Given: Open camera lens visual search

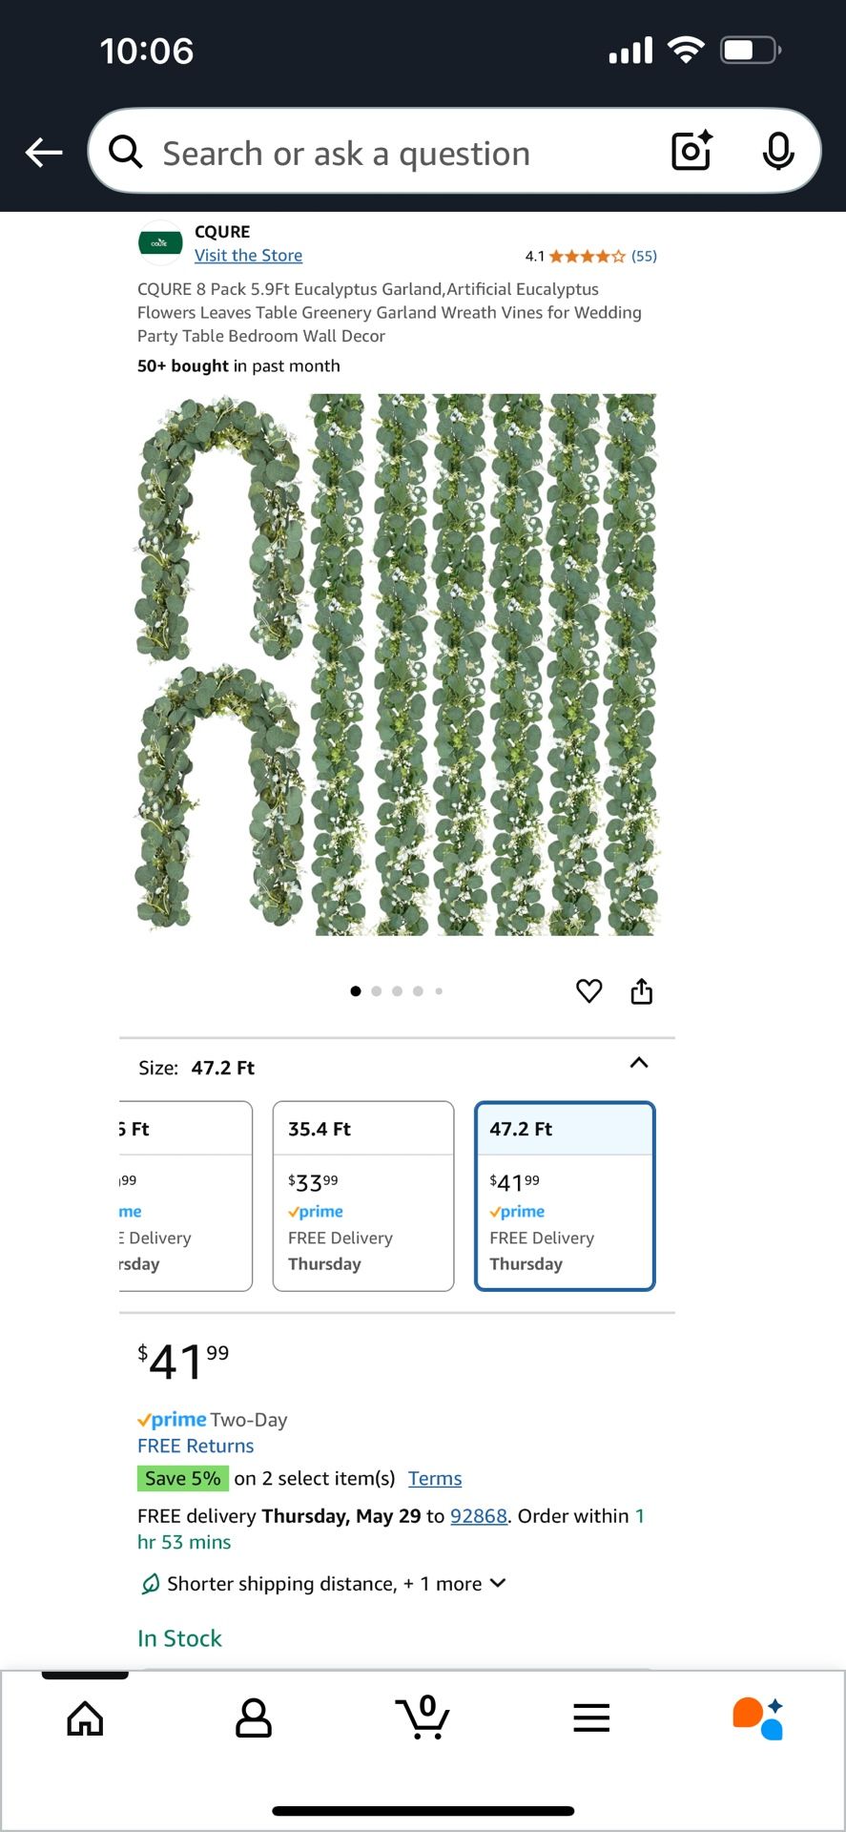Looking at the screenshot, I should [x=691, y=151].
